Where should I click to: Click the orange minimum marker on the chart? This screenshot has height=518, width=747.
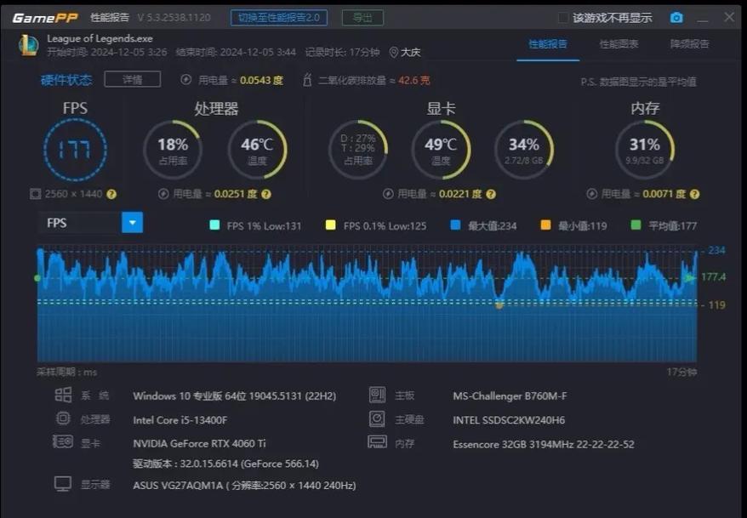click(x=500, y=303)
